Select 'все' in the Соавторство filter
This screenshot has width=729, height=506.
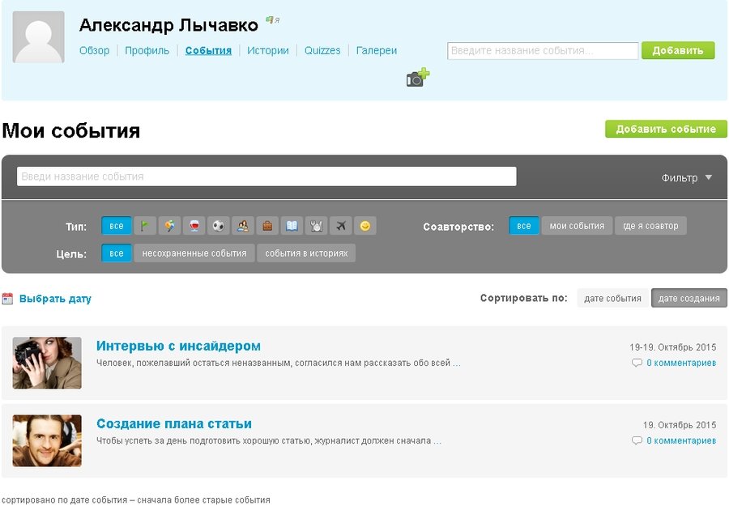[x=524, y=226]
